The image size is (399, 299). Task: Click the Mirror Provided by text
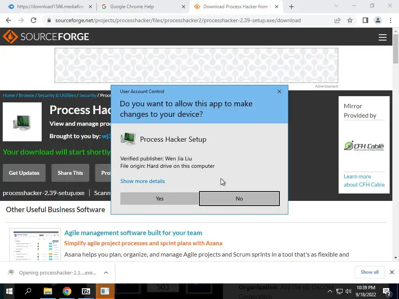[360, 111]
